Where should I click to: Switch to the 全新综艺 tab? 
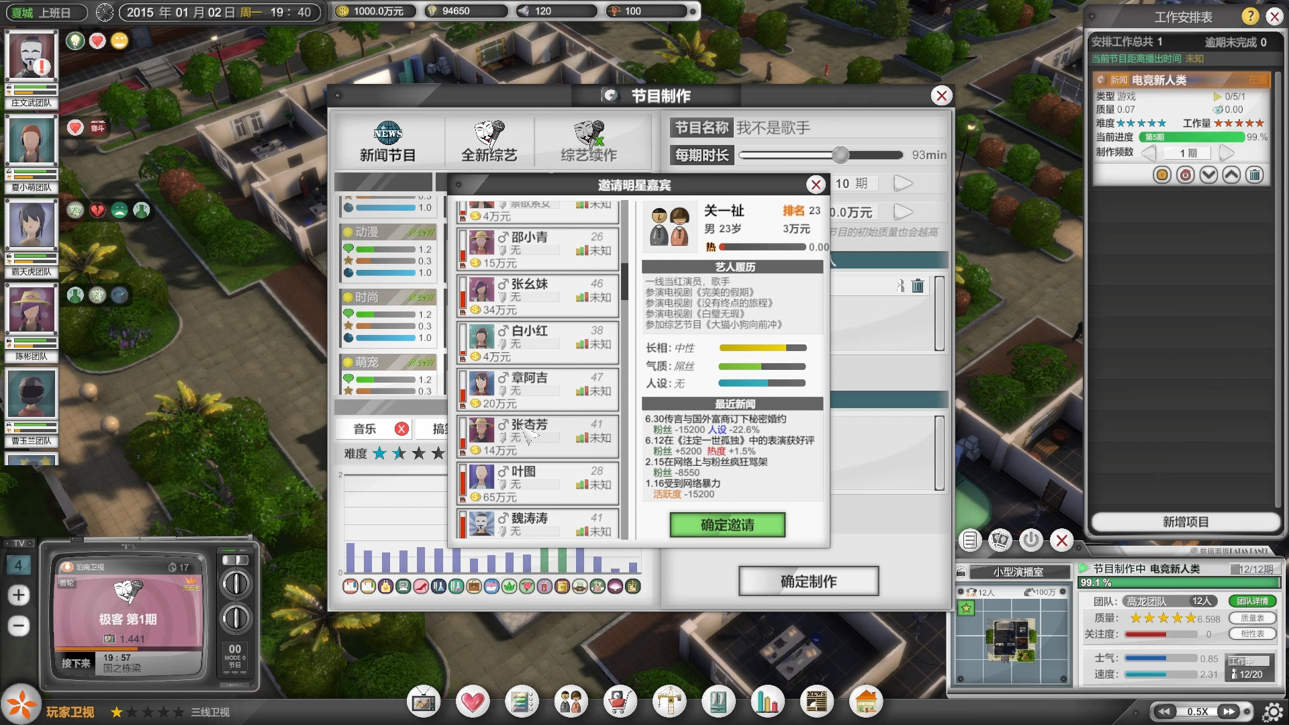pos(490,142)
